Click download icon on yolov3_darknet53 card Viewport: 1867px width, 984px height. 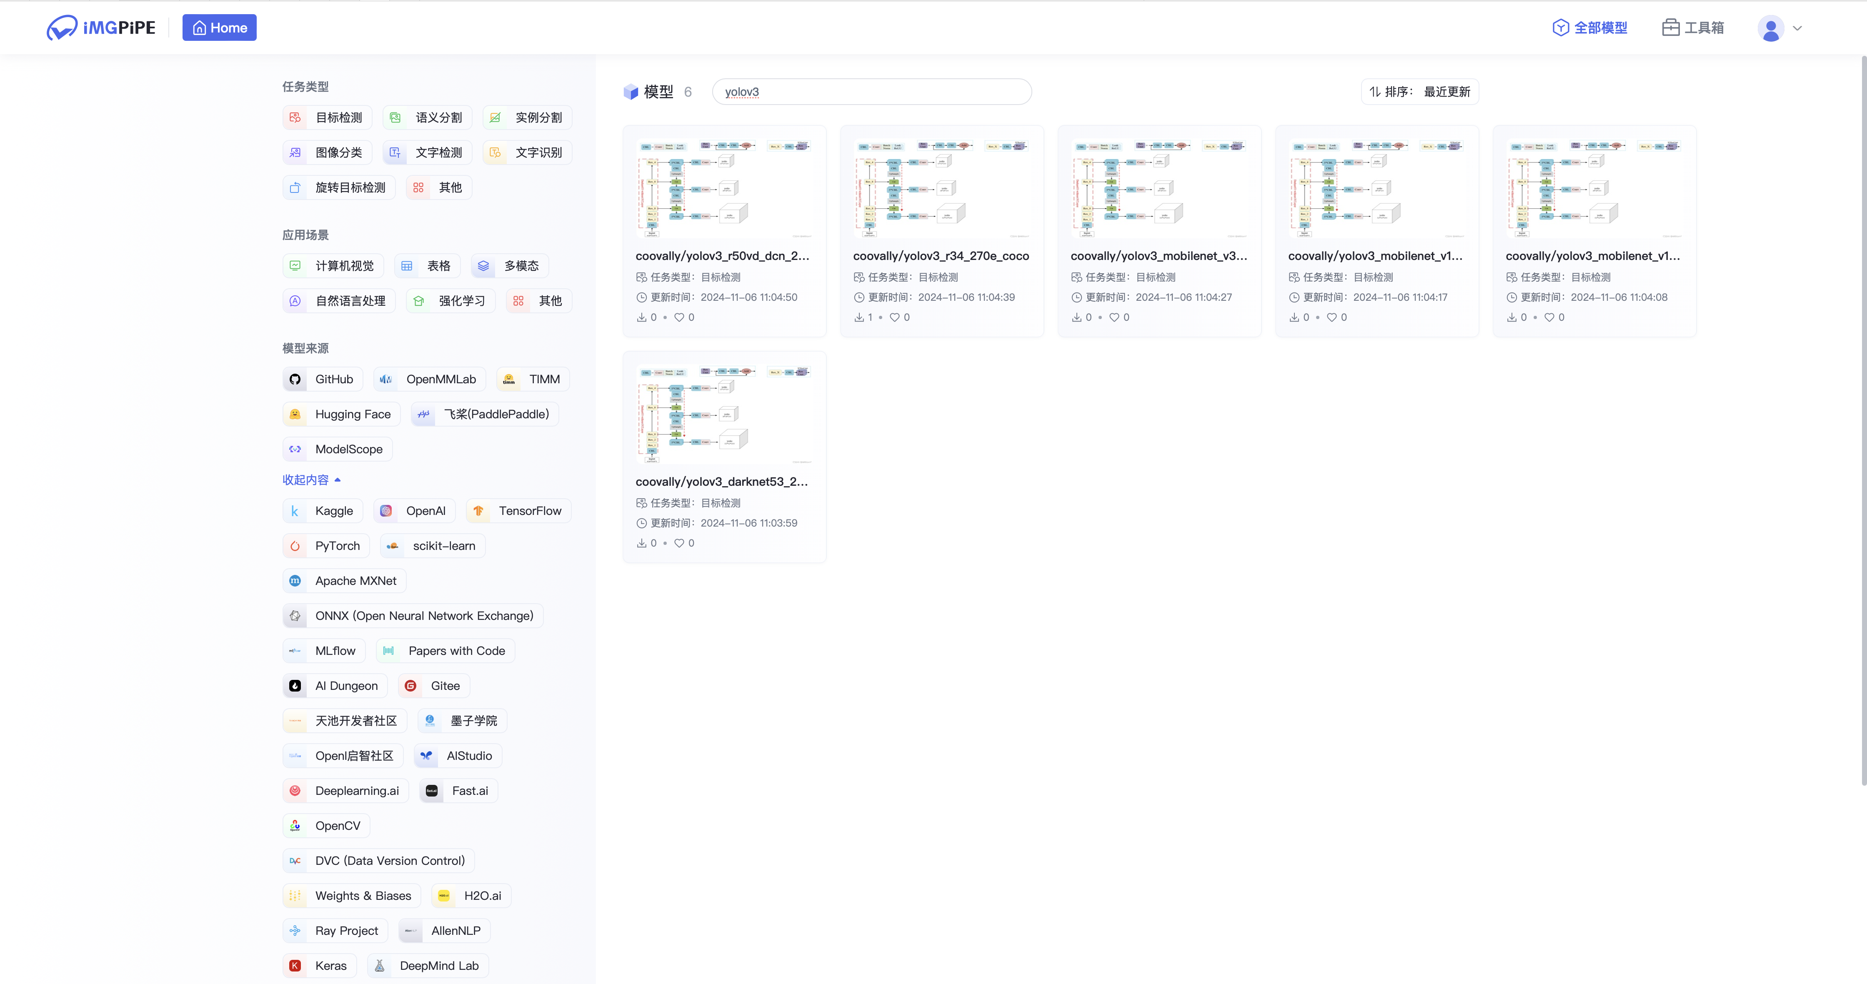pos(641,543)
